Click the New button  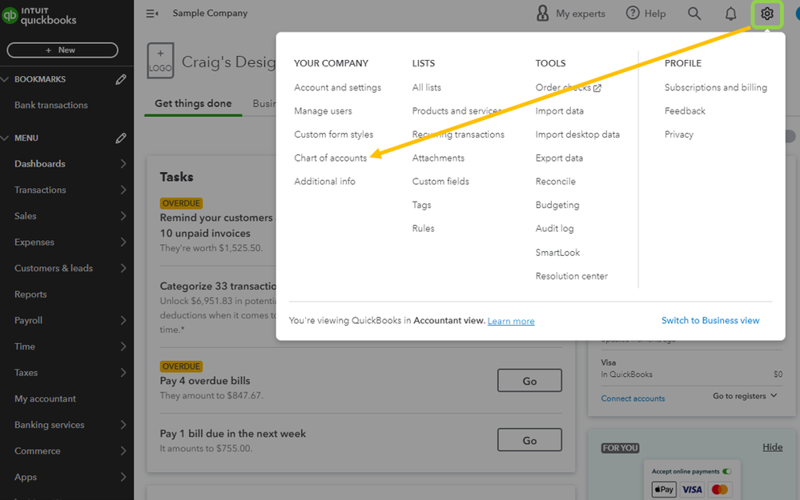[62, 50]
